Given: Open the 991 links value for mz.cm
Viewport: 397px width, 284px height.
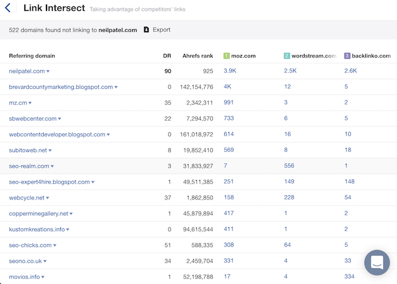Looking at the screenshot, I should (x=229, y=102).
